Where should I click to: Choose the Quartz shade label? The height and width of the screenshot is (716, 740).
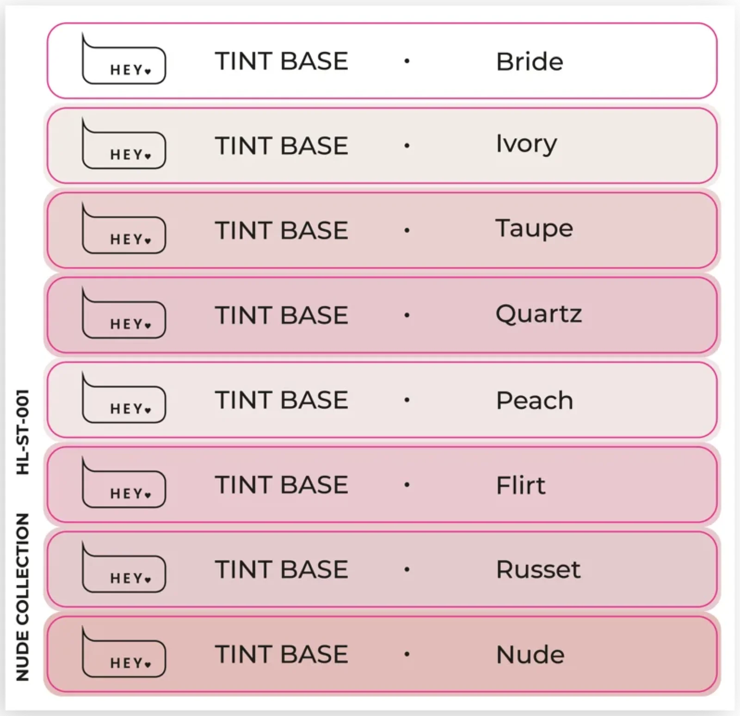click(x=539, y=314)
